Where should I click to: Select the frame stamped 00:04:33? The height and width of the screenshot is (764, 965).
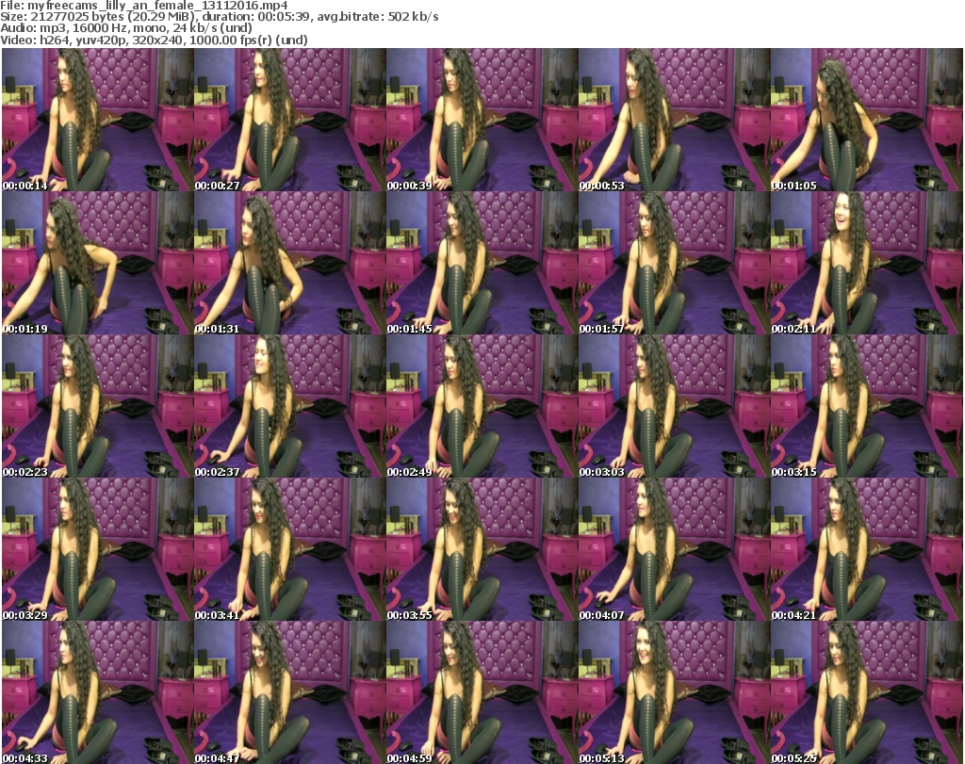tap(97, 692)
